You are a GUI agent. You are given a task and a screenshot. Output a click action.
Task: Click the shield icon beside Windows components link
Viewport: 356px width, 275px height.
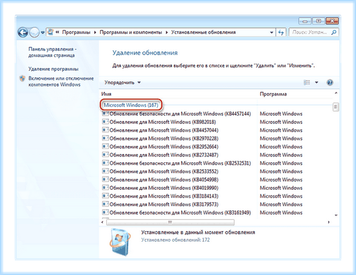(23, 79)
